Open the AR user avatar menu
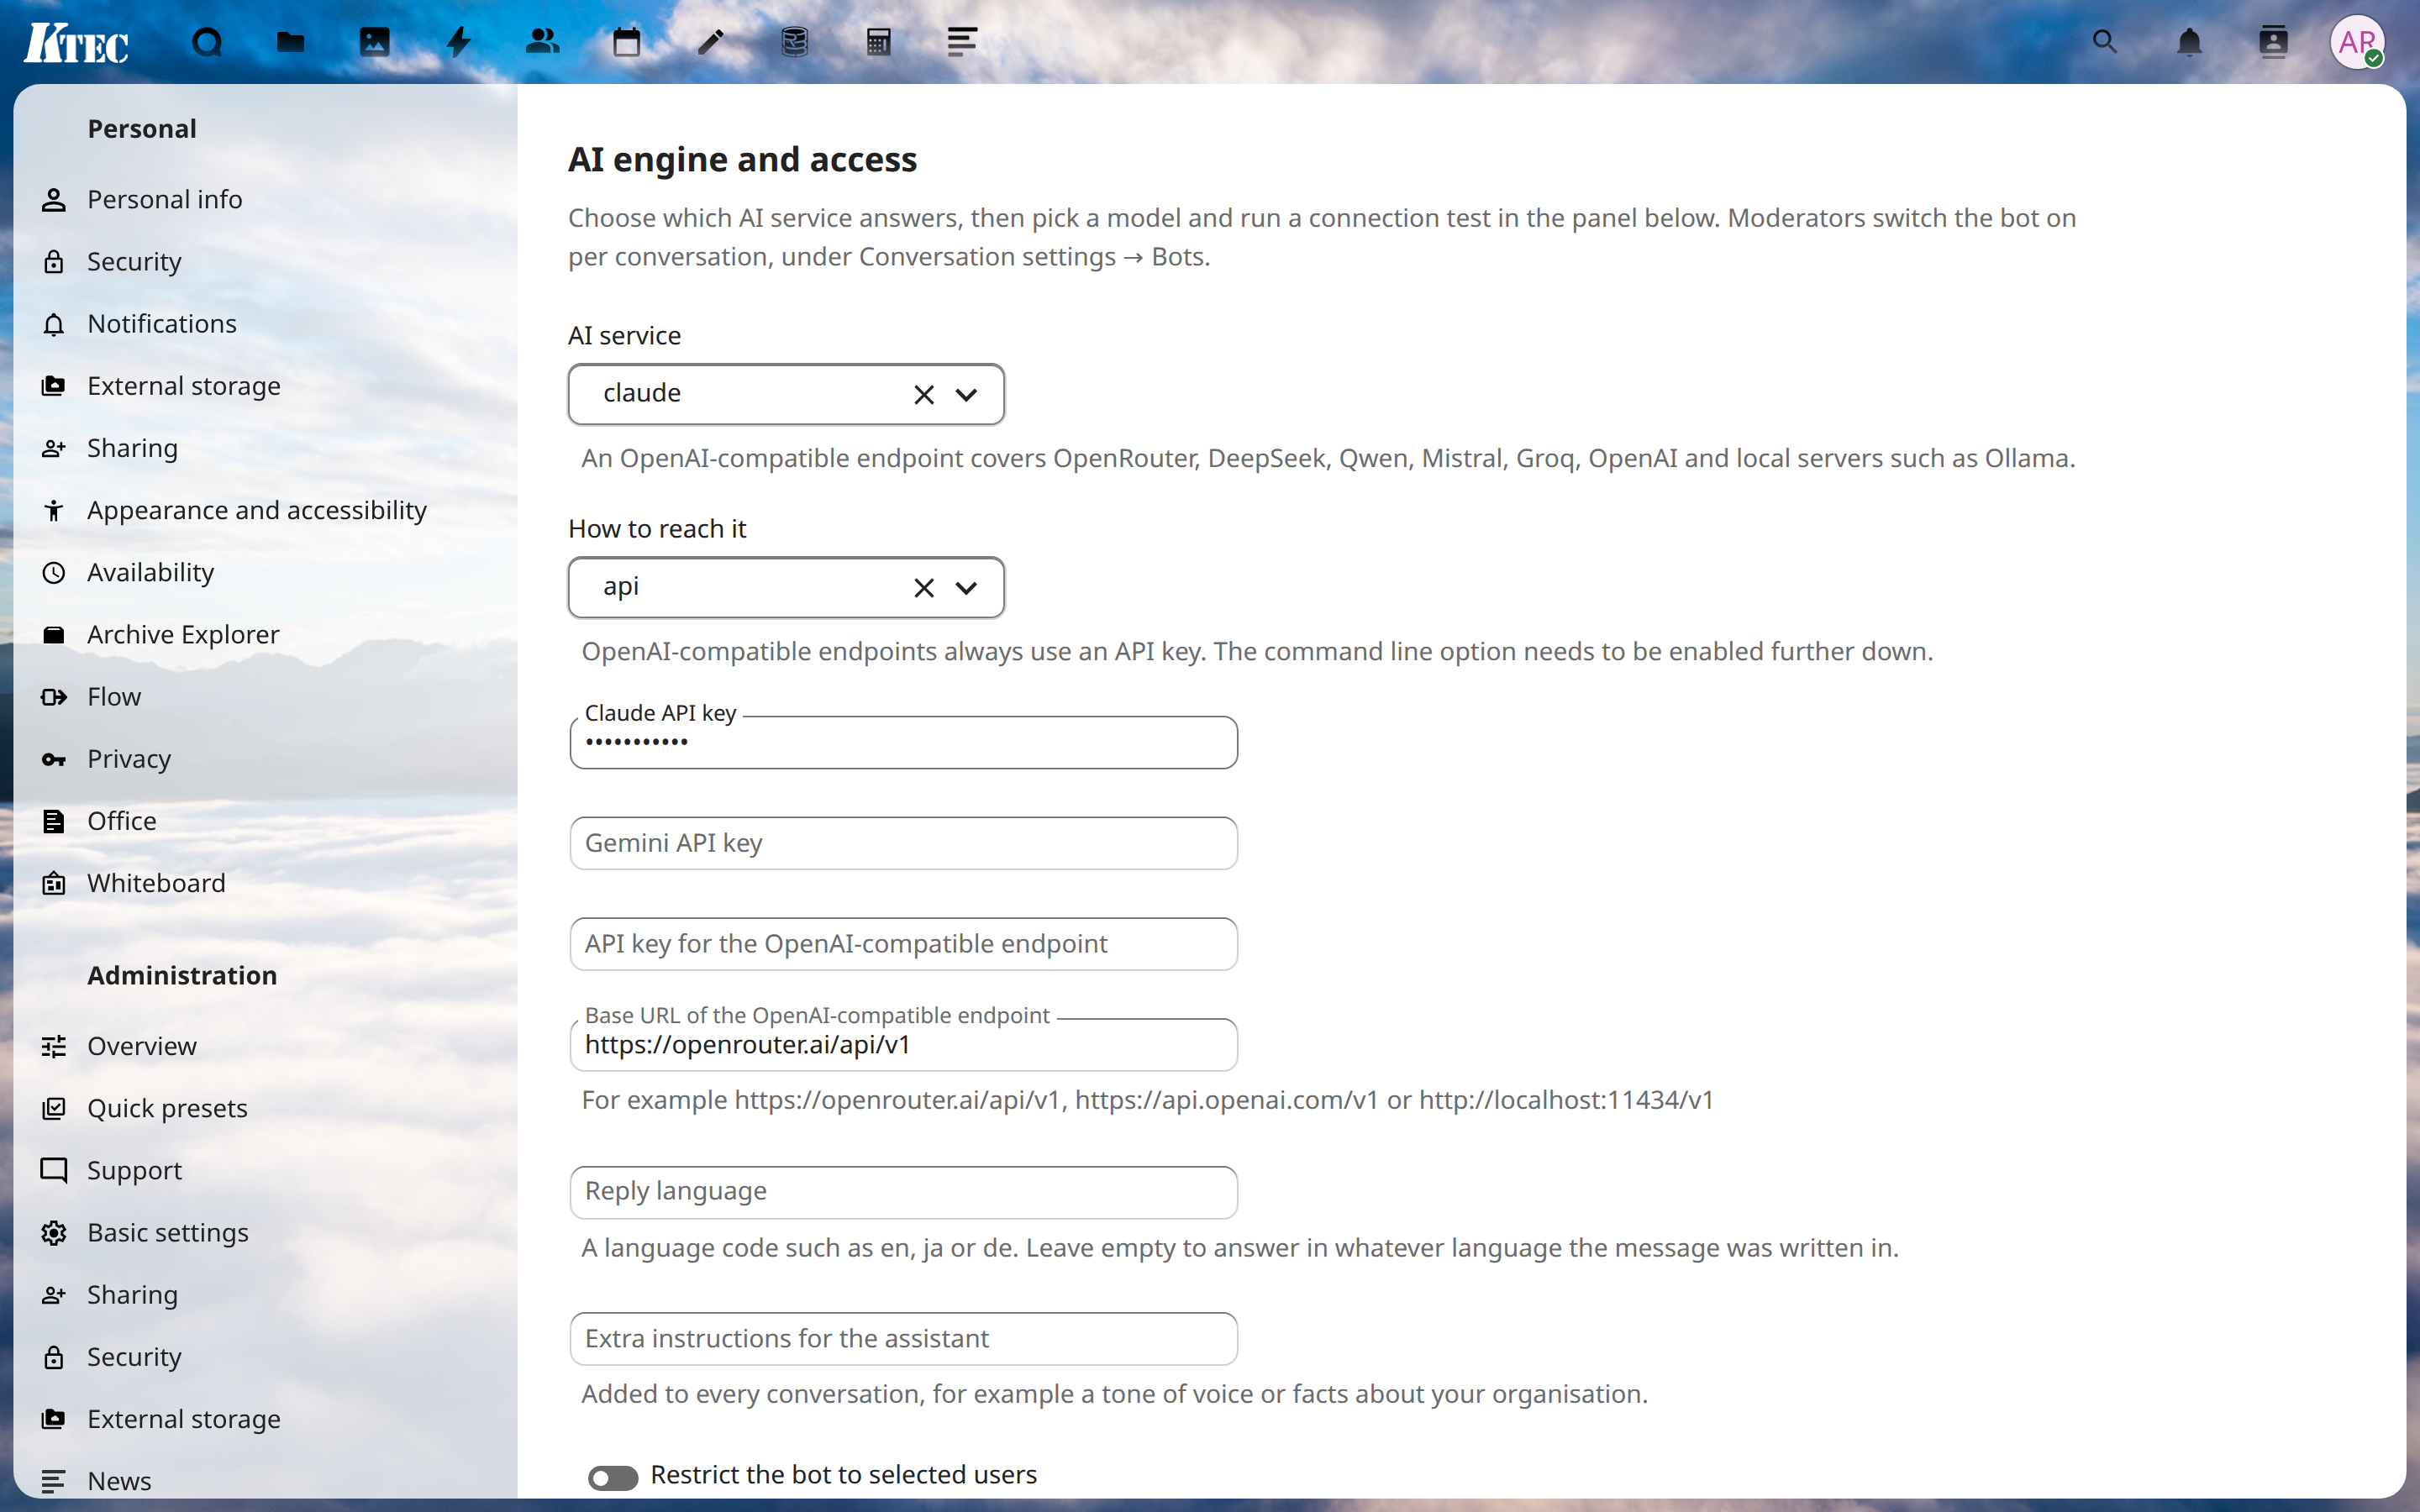The height and width of the screenshot is (1512, 2420). click(x=2358, y=42)
